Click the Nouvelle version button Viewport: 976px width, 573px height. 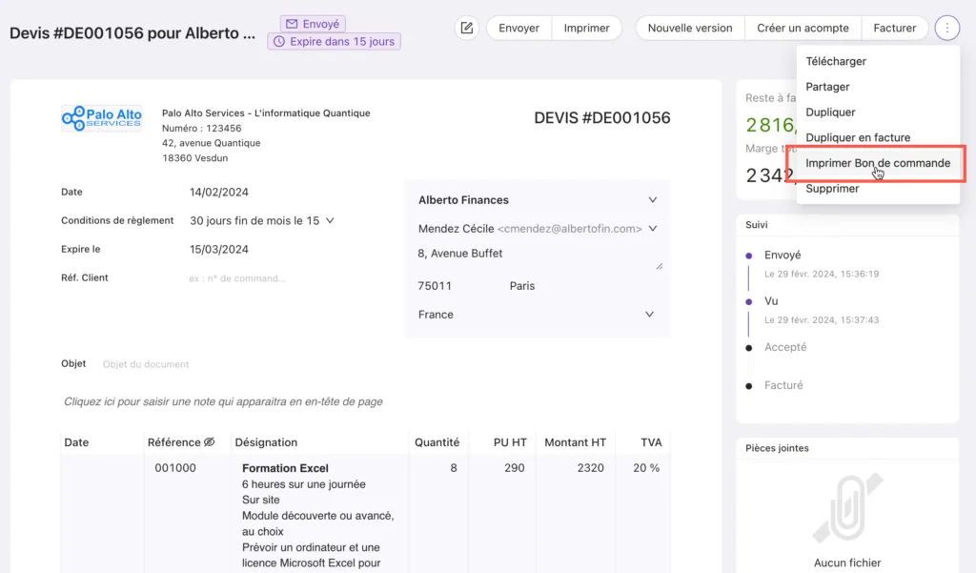pos(690,28)
